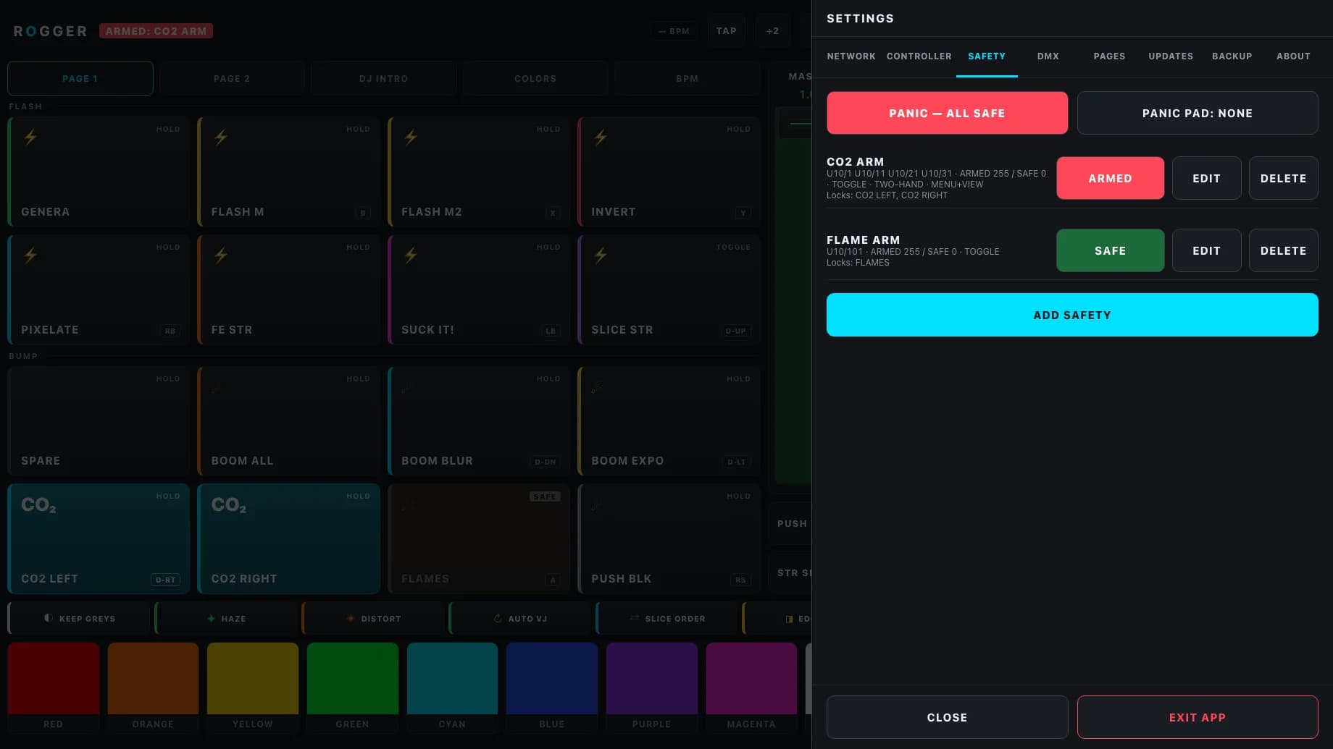
Task: Switch to the Controller settings tab
Action: point(919,56)
